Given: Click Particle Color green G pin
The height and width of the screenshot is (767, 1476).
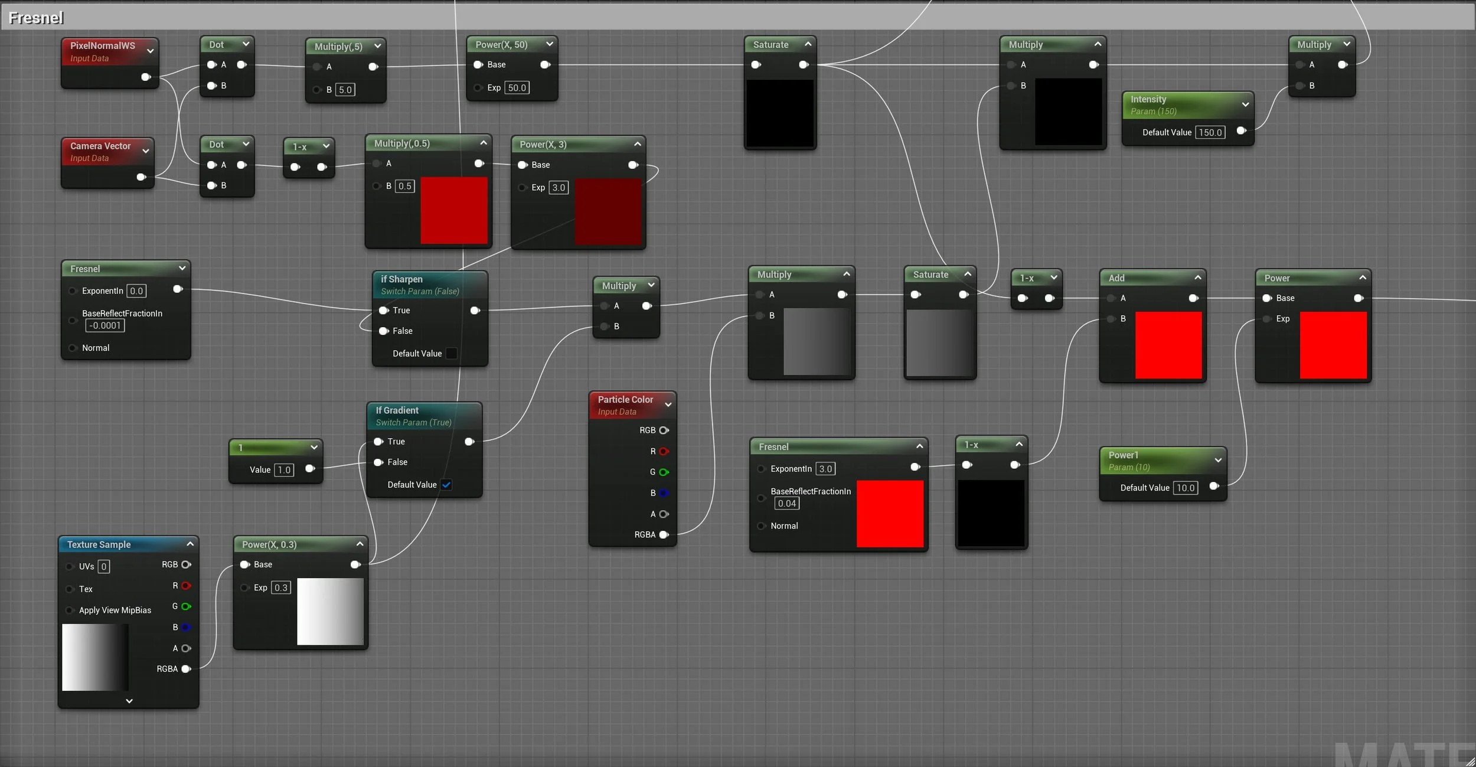Looking at the screenshot, I should (664, 472).
